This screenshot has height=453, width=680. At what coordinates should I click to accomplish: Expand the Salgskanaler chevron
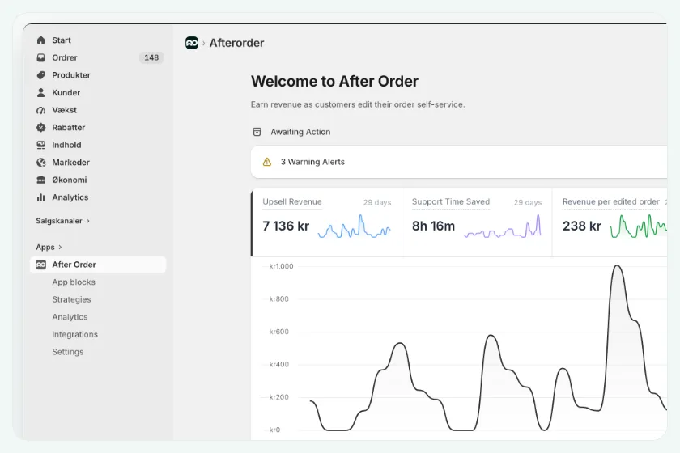pos(88,221)
